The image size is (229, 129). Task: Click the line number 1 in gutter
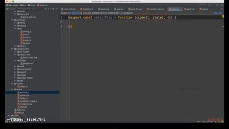pos(61,18)
